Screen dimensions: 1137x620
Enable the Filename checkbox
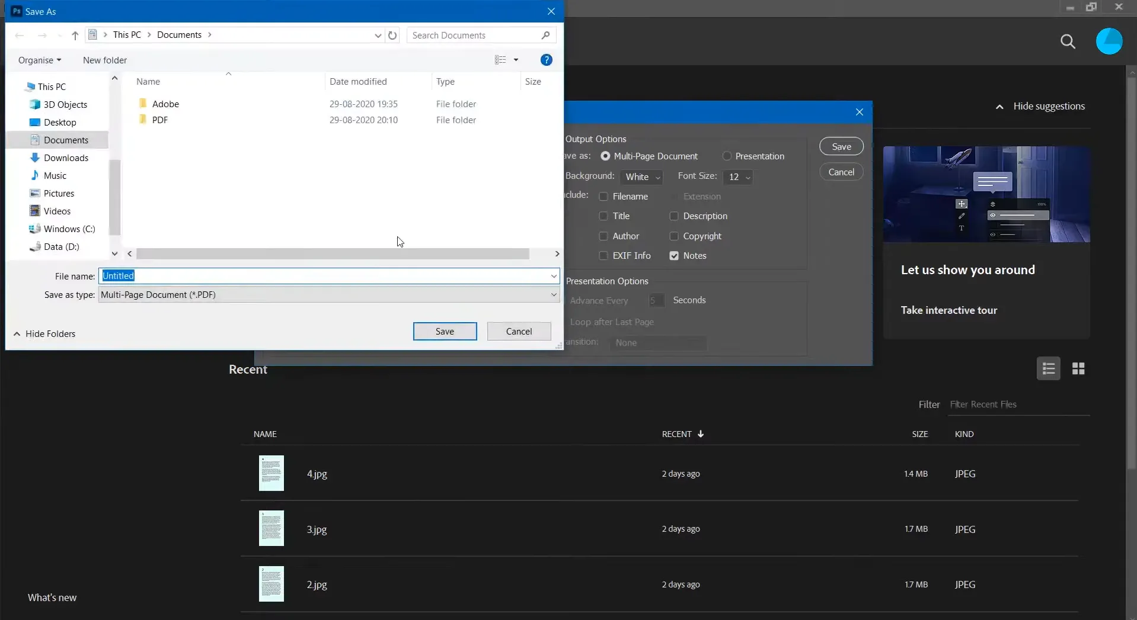[x=603, y=197]
